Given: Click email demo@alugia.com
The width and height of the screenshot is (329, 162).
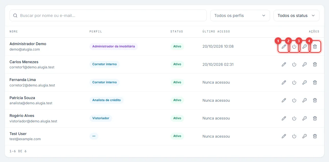Looking at the screenshot, I should pyautogui.click(x=25, y=49).
